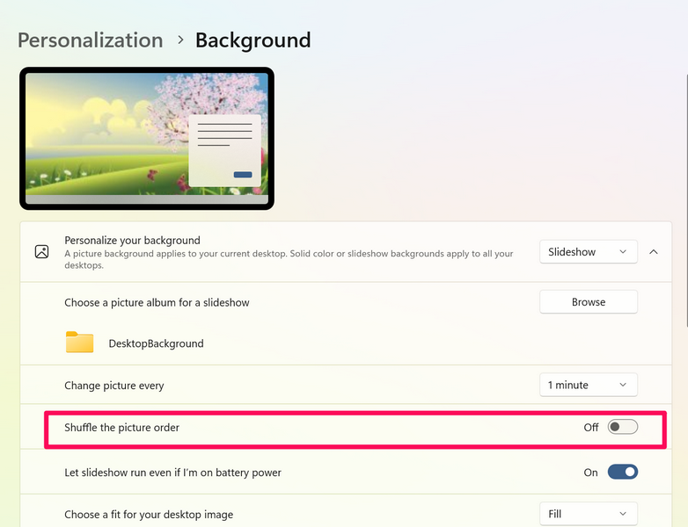
Task: Select the DesktopBackground folder name
Action: point(156,343)
